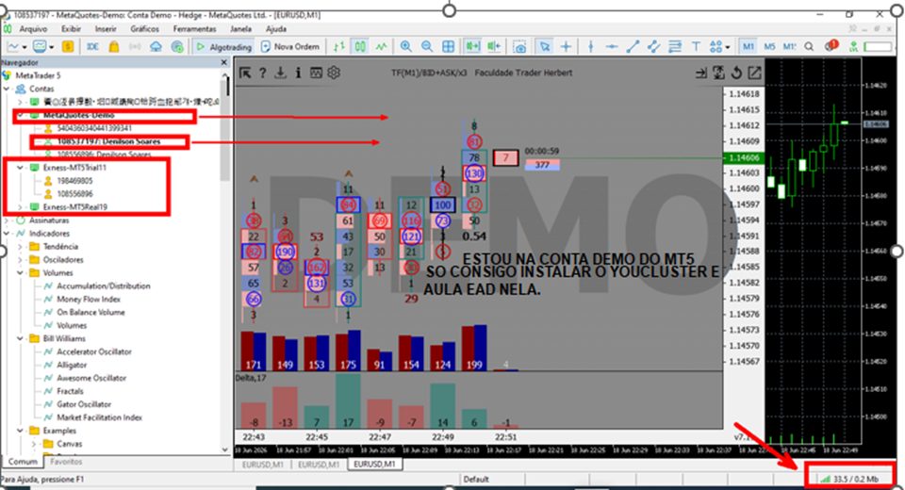Click the globe with green plus icon
The image size is (905, 490).
coord(177,47)
